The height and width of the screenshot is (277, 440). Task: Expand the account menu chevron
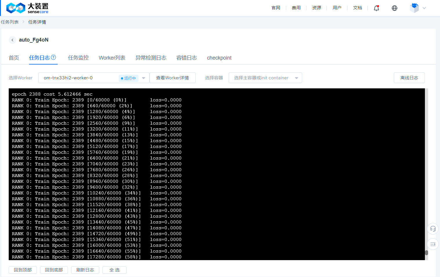point(424,8)
